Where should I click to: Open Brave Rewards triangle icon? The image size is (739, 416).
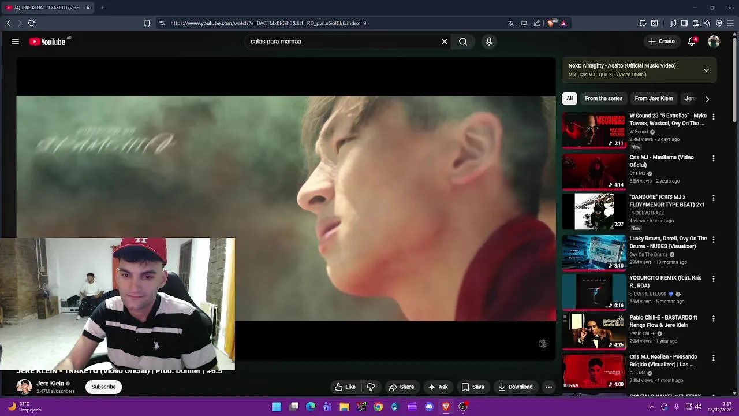[563, 23]
